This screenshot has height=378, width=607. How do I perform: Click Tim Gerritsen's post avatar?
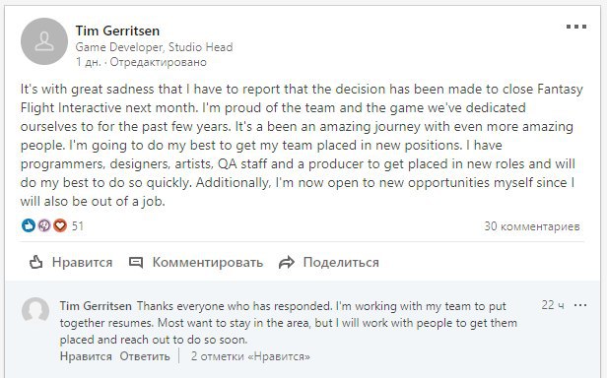pos(44,41)
